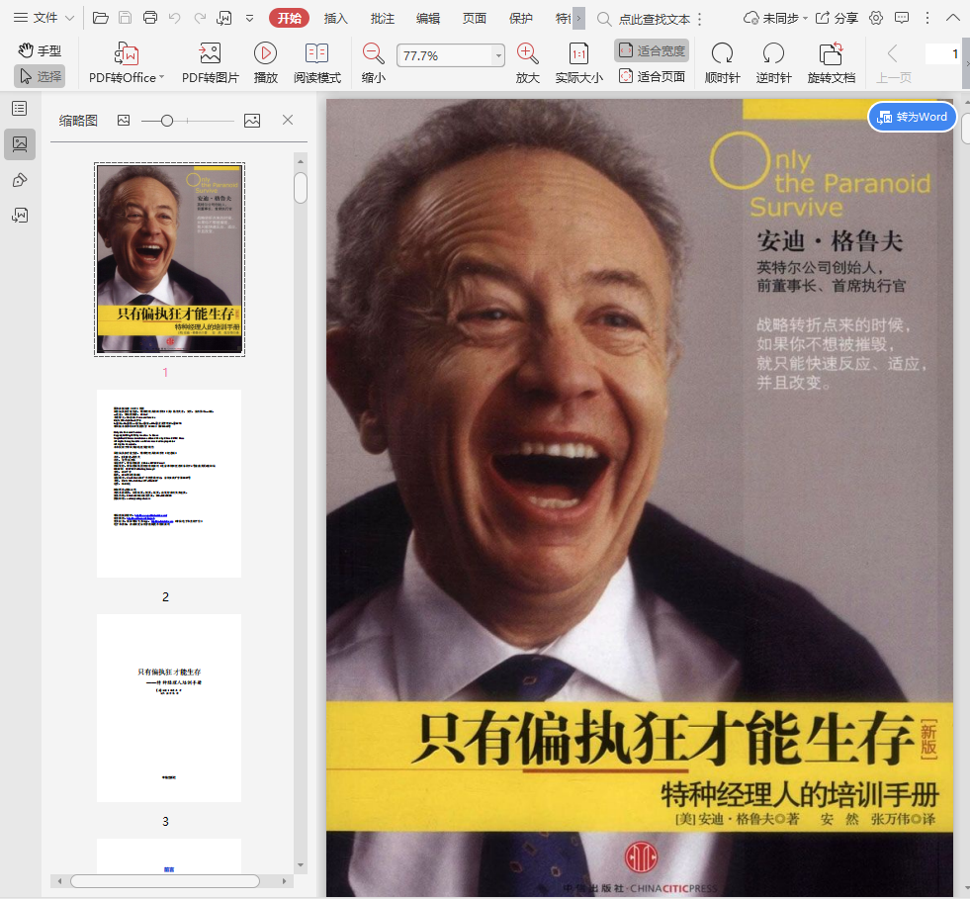970x899 pixels.
Task: Zoom out with the 缩小 magnifier
Action: [x=374, y=54]
